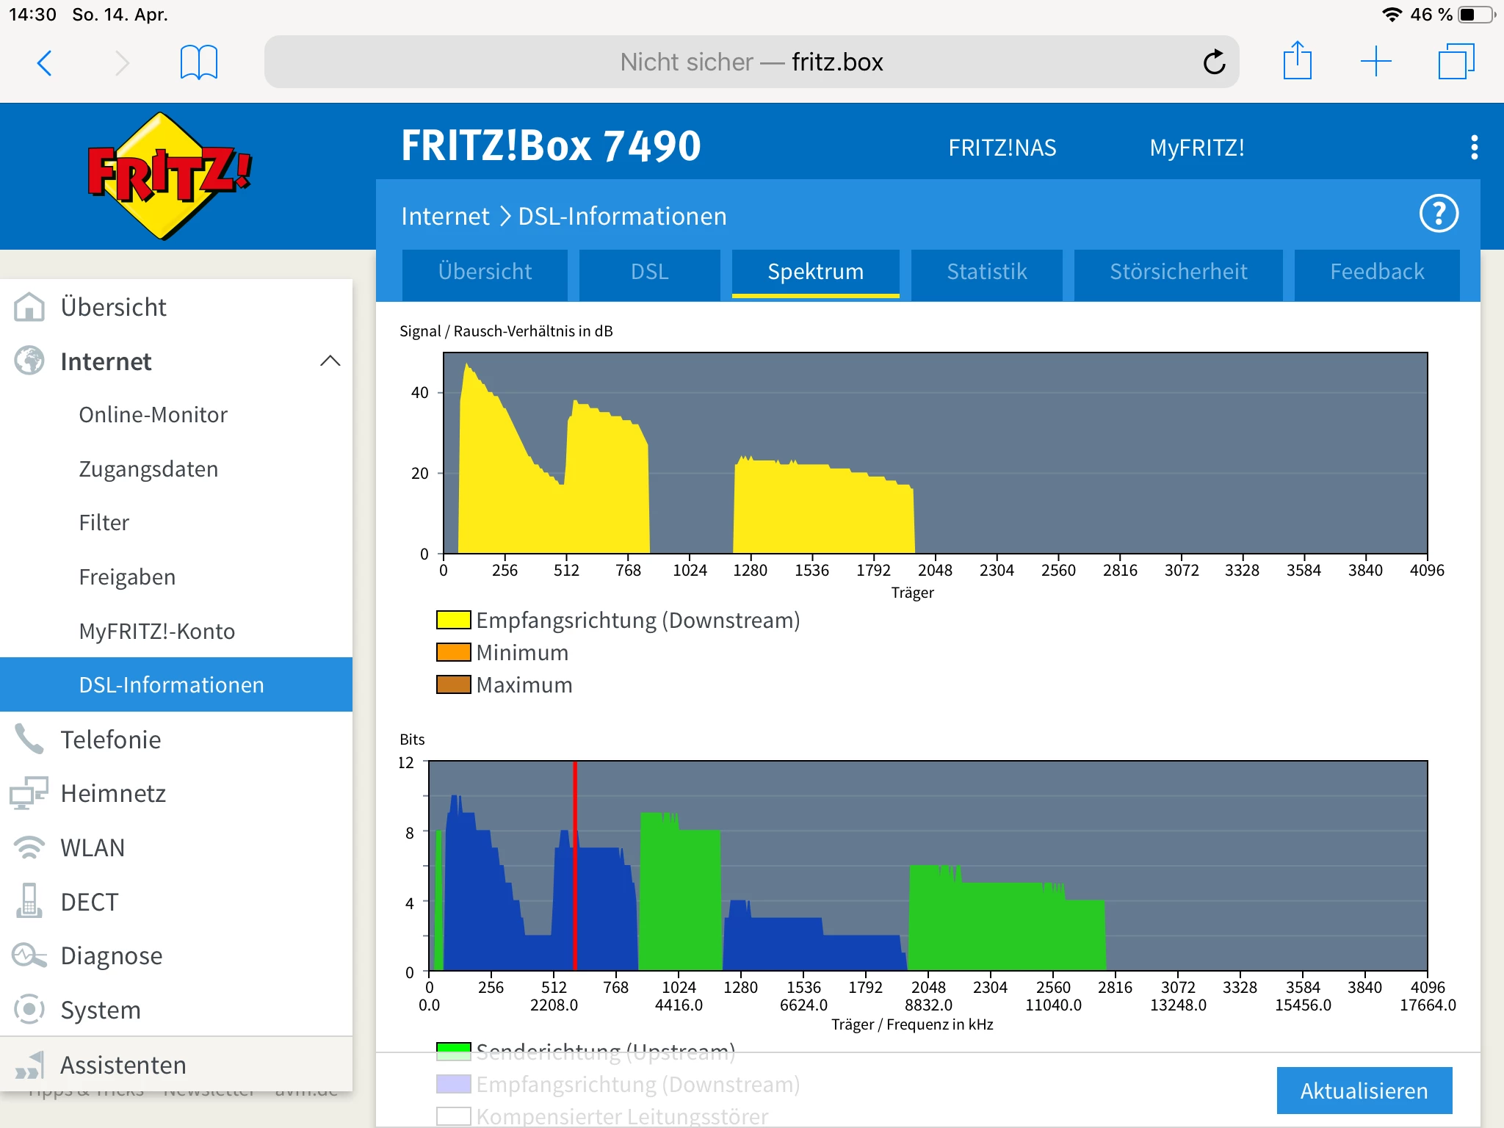Open the FRITZ!NAS header link
This screenshot has height=1128, width=1504.
tap(1002, 148)
